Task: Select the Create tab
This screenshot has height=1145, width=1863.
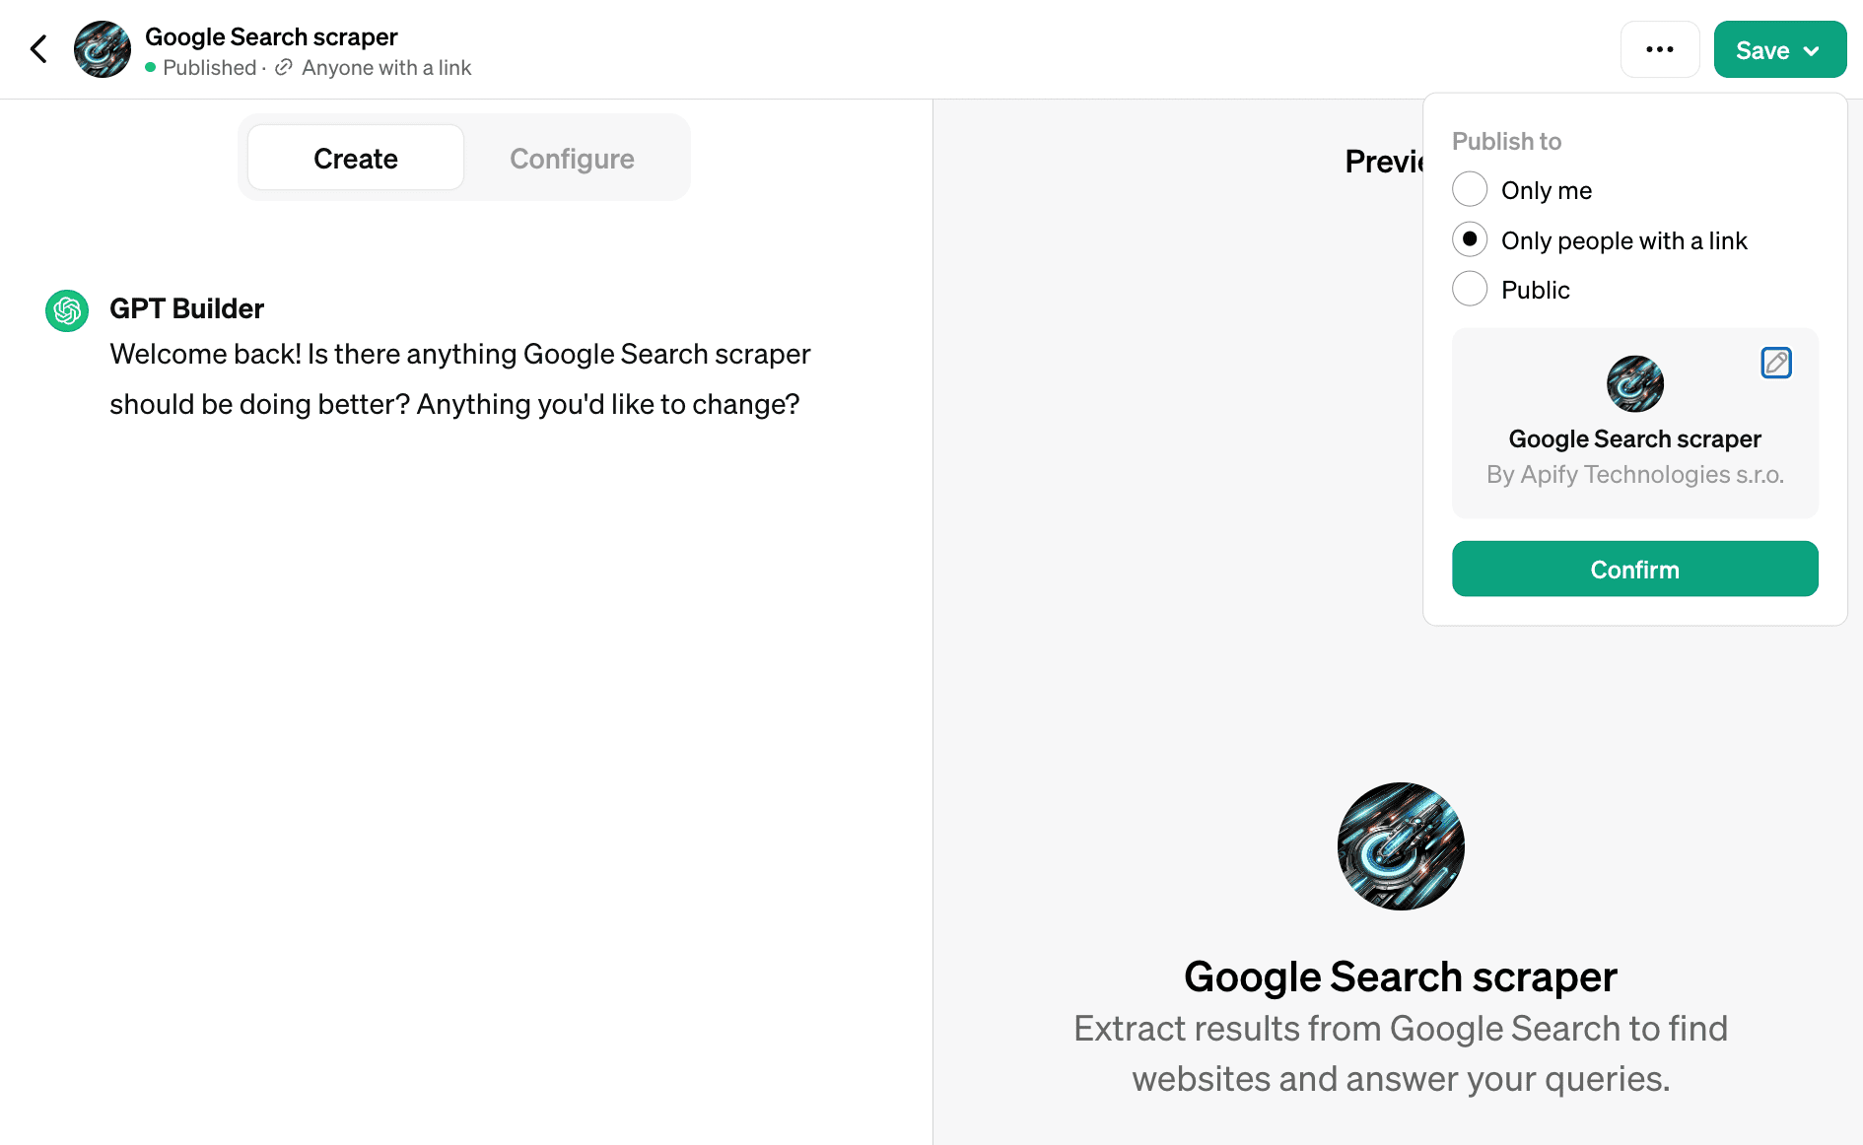Action: (x=355, y=158)
